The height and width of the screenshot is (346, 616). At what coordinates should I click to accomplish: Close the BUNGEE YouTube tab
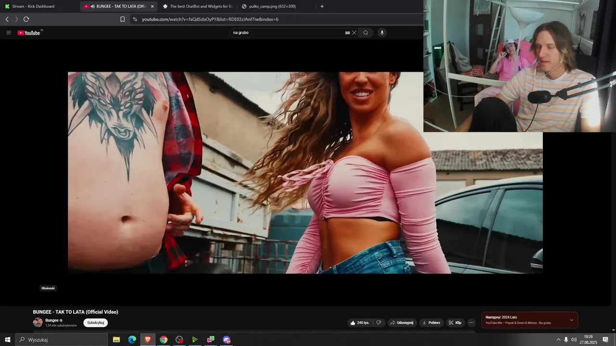pyautogui.click(x=152, y=6)
